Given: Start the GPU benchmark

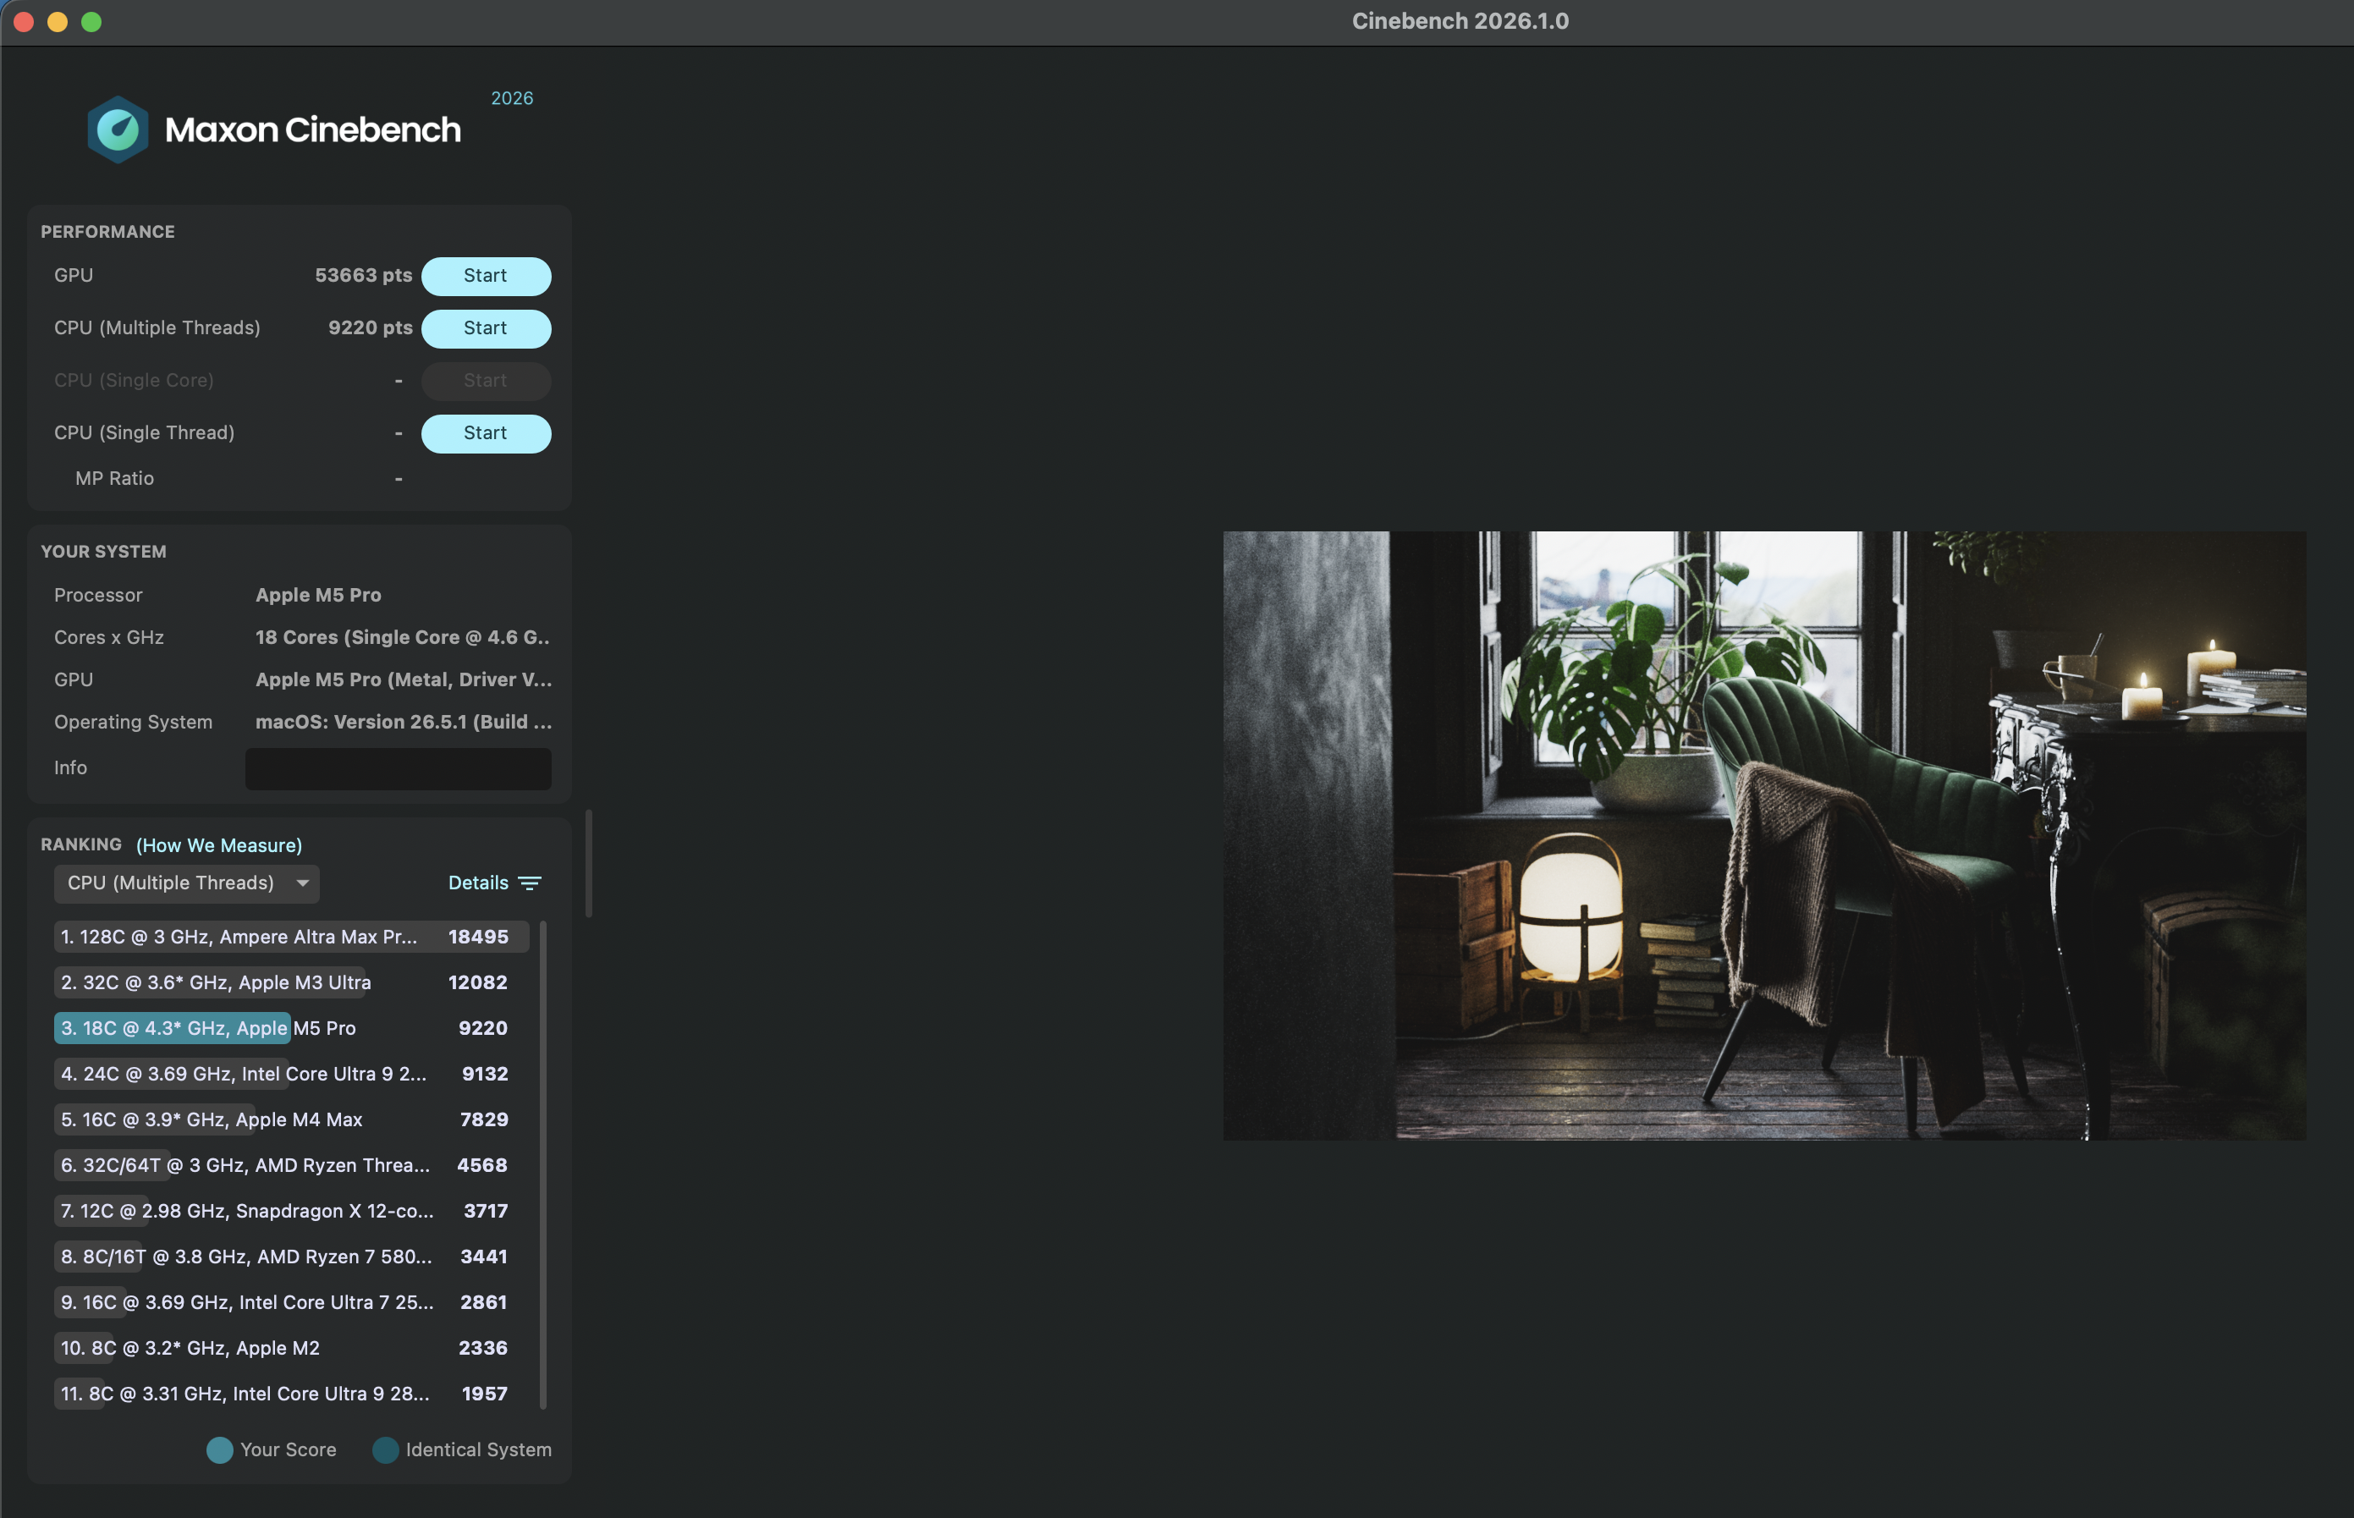Looking at the screenshot, I should (x=486, y=276).
